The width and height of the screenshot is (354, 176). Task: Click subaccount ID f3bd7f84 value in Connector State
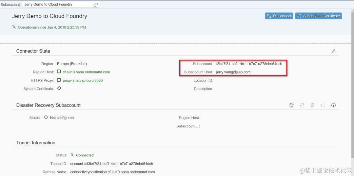(249, 64)
